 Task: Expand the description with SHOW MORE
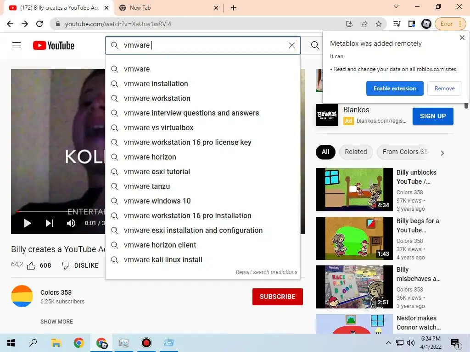[x=56, y=321]
